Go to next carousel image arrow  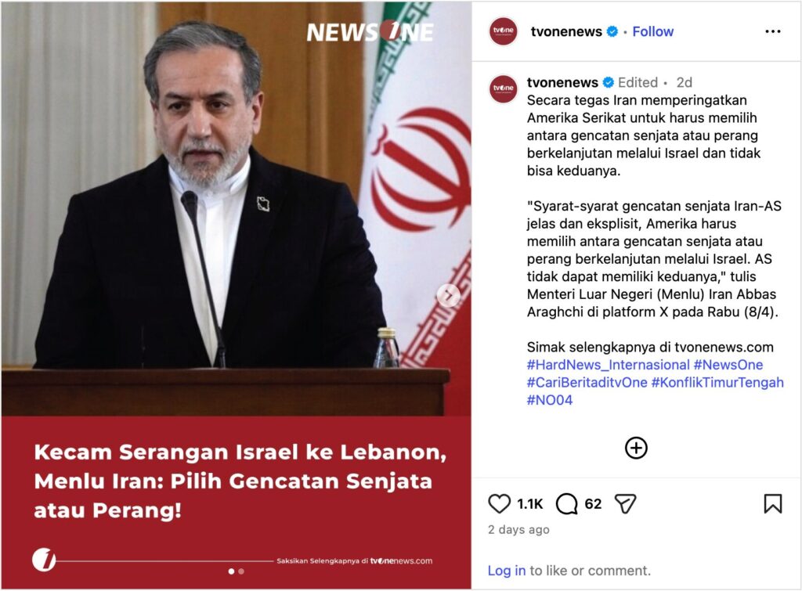[x=449, y=296]
